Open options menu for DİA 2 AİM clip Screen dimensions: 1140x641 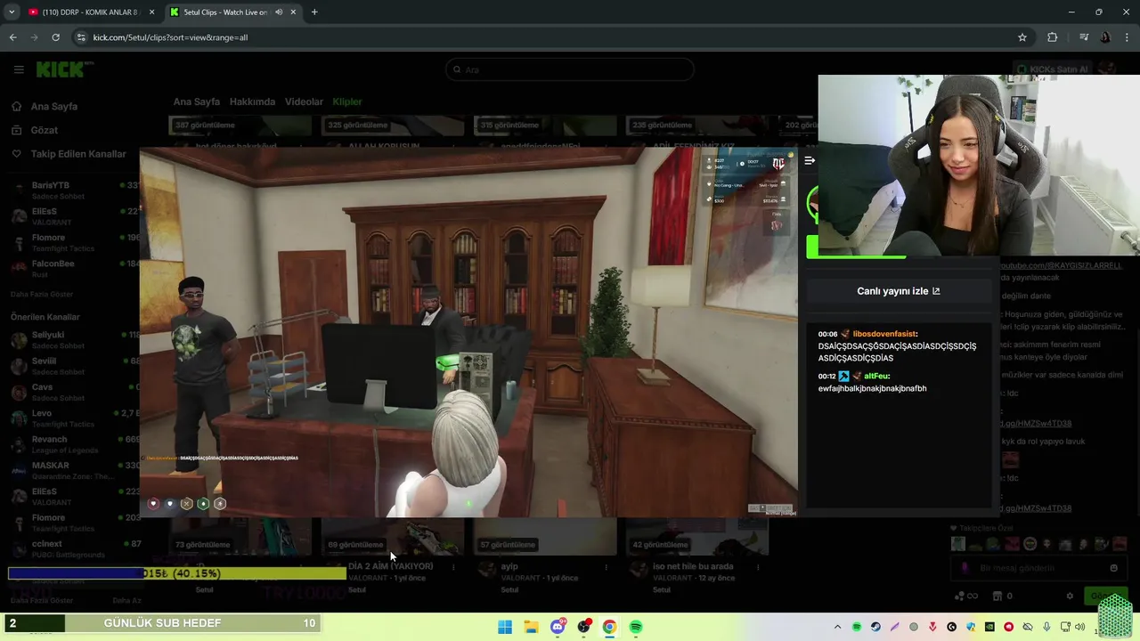(x=453, y=567)
